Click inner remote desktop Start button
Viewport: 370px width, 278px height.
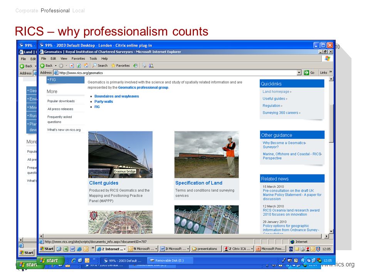point(47,249)
